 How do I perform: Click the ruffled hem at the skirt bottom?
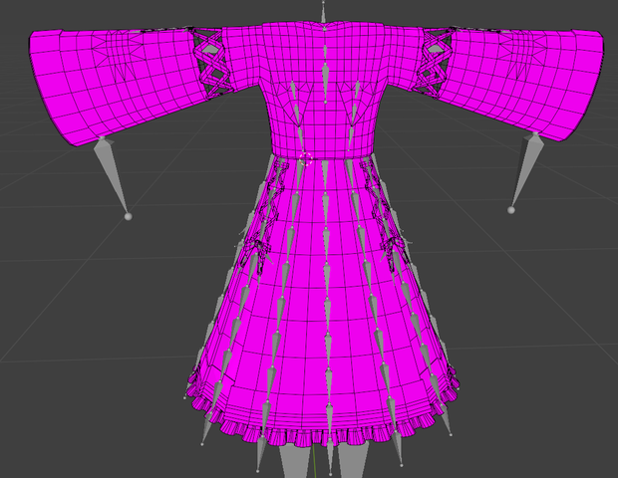[x=321, y=427]
